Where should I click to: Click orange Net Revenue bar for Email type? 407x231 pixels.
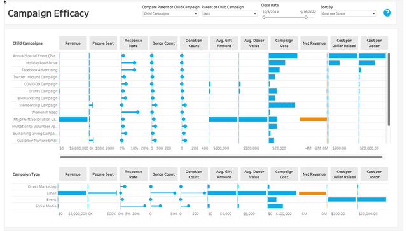(x=312, y=193)
